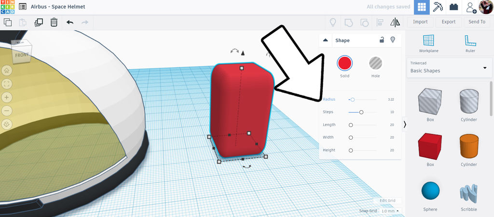Open the designs list icon

(x=22, y=7)
